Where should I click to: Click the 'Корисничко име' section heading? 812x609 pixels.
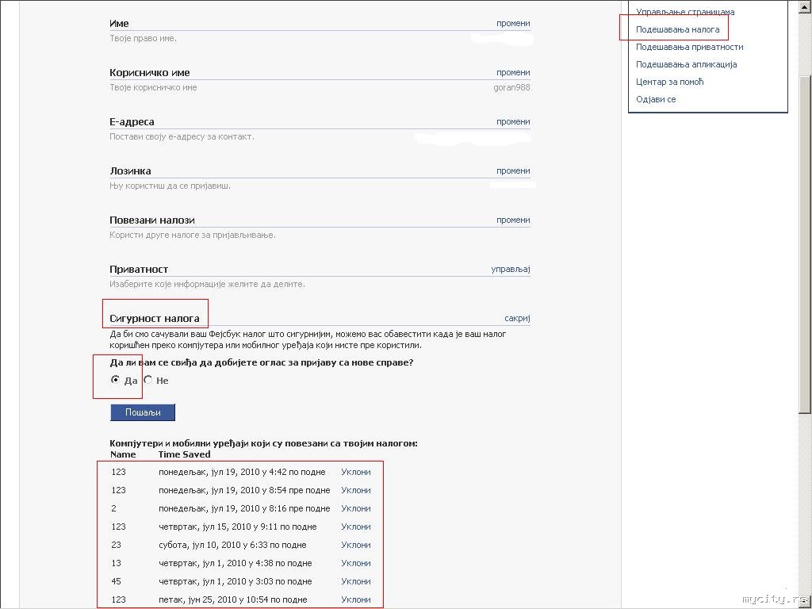(x=150, y=72)
